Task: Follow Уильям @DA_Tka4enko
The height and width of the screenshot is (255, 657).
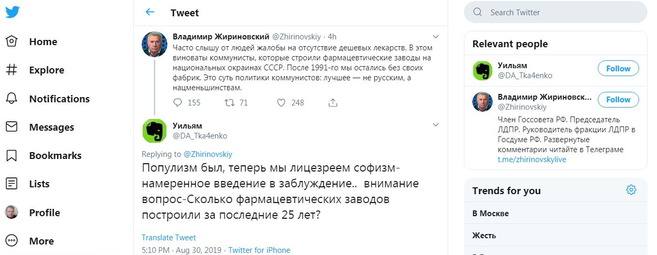Action: (618, 68)
